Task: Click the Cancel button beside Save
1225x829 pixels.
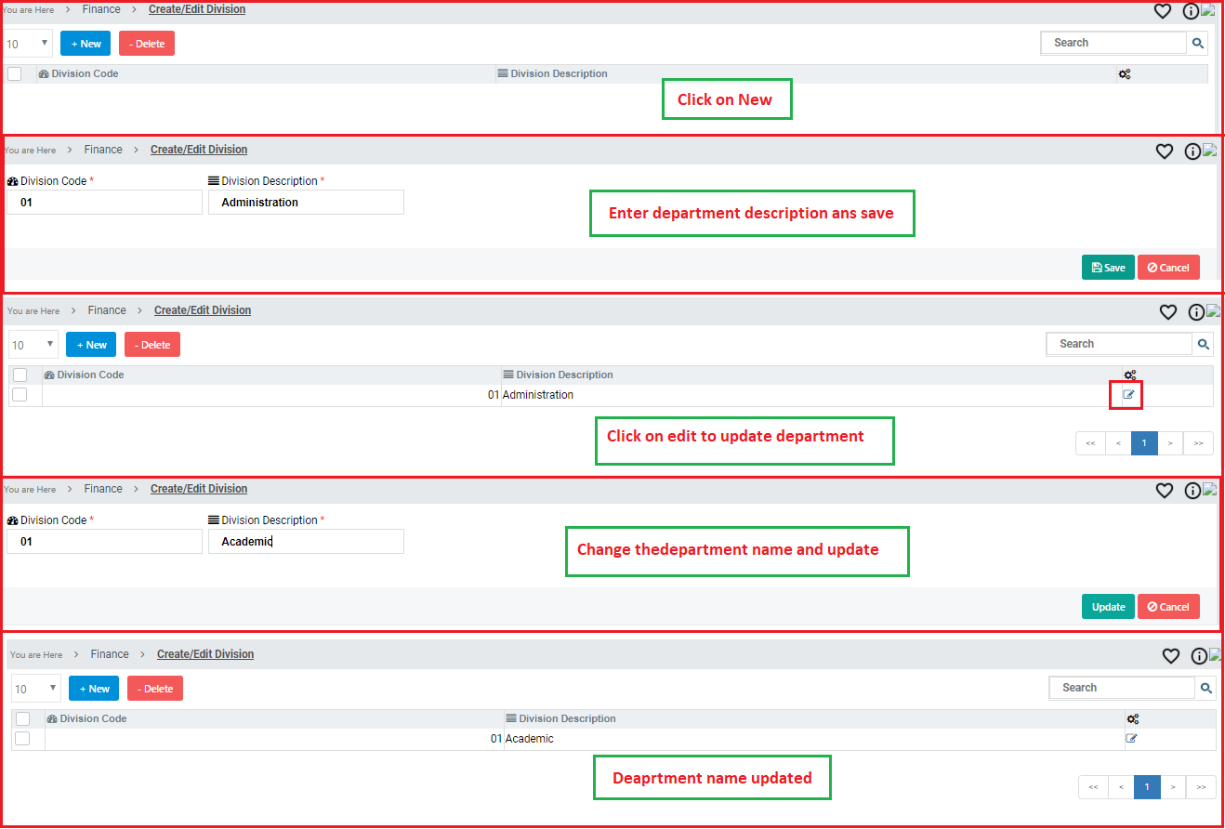Action: 1168,268
